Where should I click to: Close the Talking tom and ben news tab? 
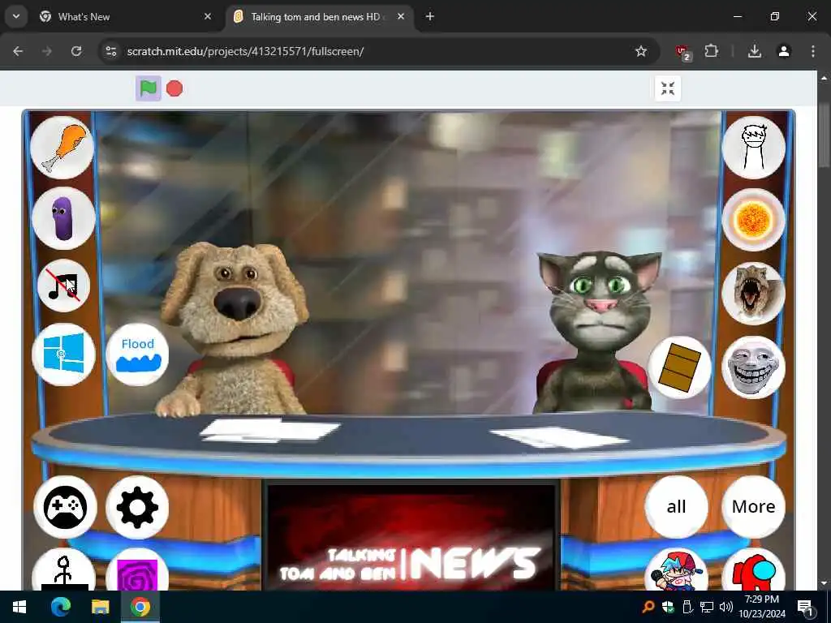pyautogui.click(x=401, y=17)
